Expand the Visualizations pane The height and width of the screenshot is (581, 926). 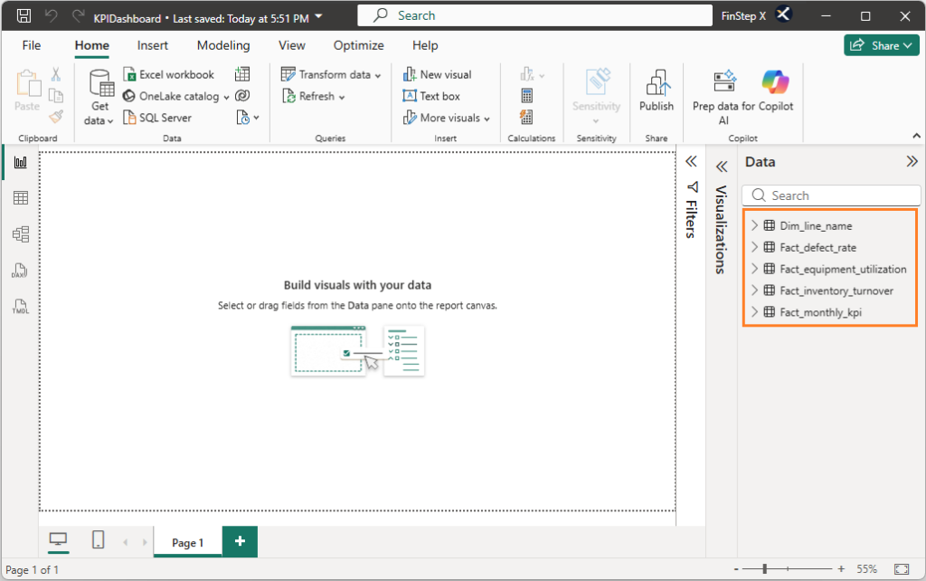[x=721, y=167]
